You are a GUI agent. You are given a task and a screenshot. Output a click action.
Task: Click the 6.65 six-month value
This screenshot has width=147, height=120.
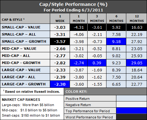(116, 84)
